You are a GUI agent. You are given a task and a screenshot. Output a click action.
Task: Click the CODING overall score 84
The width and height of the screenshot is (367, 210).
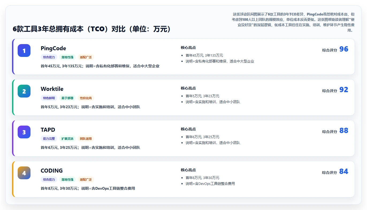344,172
